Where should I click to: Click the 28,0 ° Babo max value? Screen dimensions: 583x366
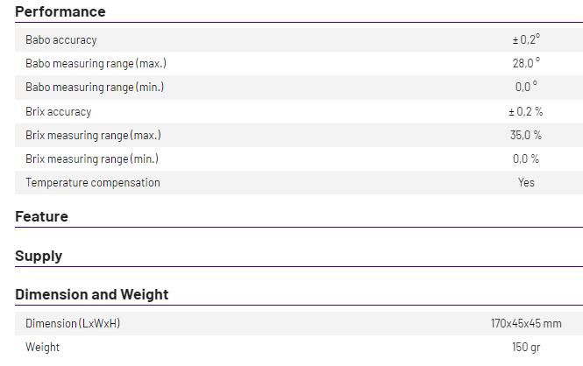526,64
